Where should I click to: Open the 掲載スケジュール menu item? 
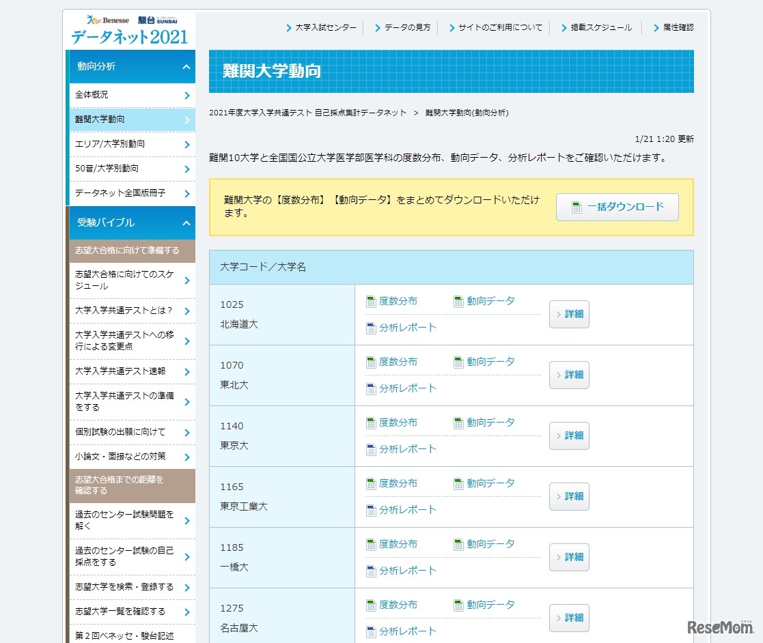click(600, 28)
